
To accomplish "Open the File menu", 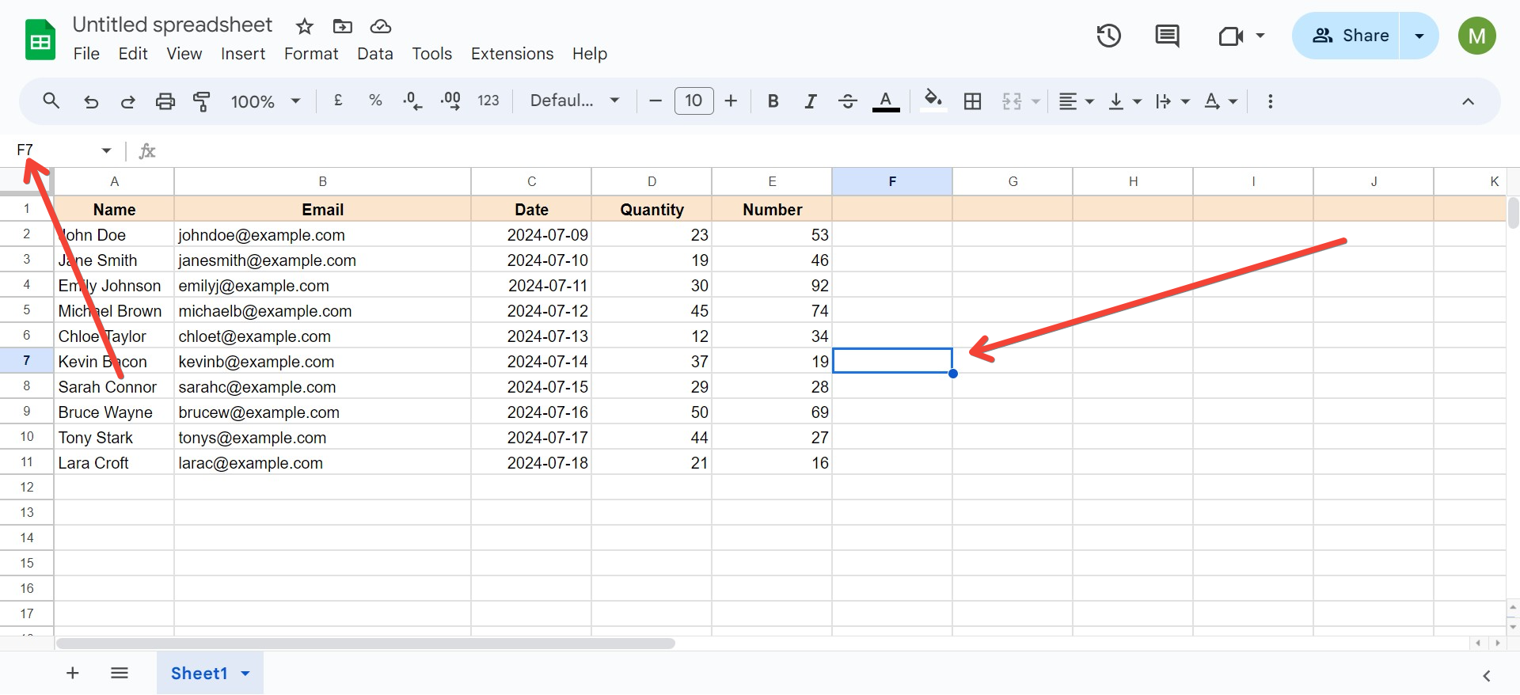I will 86,54.
